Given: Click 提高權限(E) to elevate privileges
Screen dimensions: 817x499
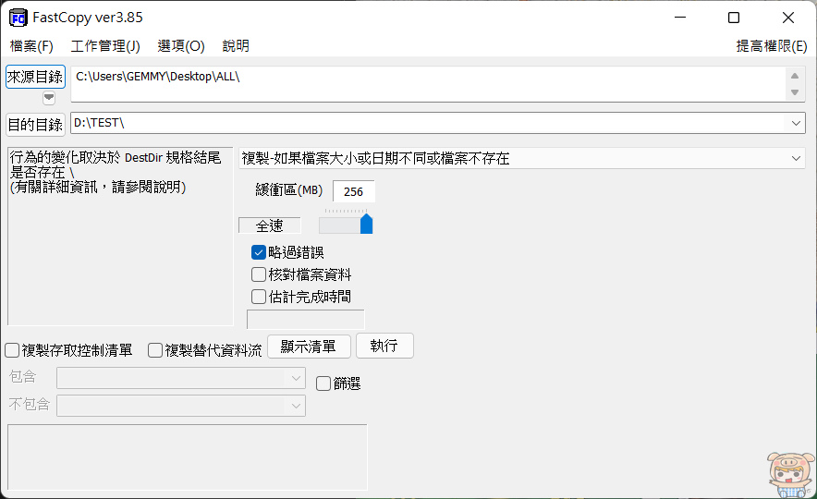Looking at the screenshot, I should 771,46.
